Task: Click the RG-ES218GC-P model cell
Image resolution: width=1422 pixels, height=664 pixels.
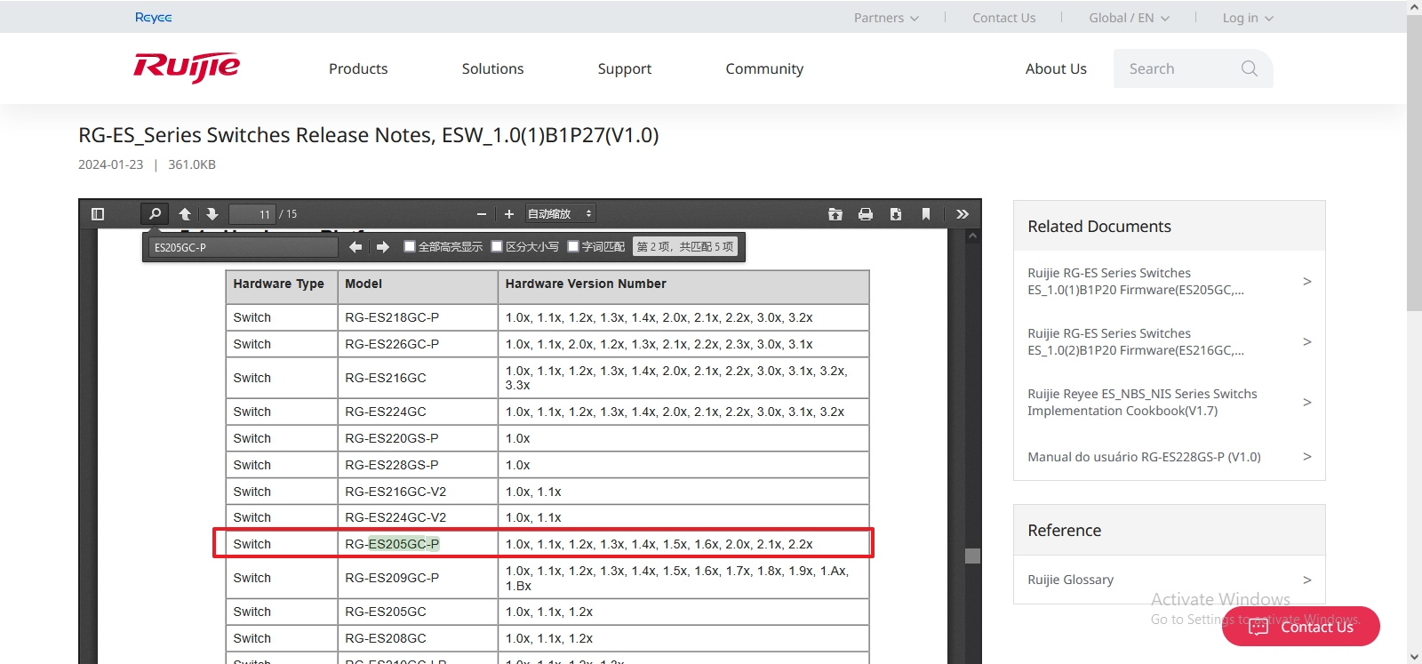Action: tap(418, 317)
